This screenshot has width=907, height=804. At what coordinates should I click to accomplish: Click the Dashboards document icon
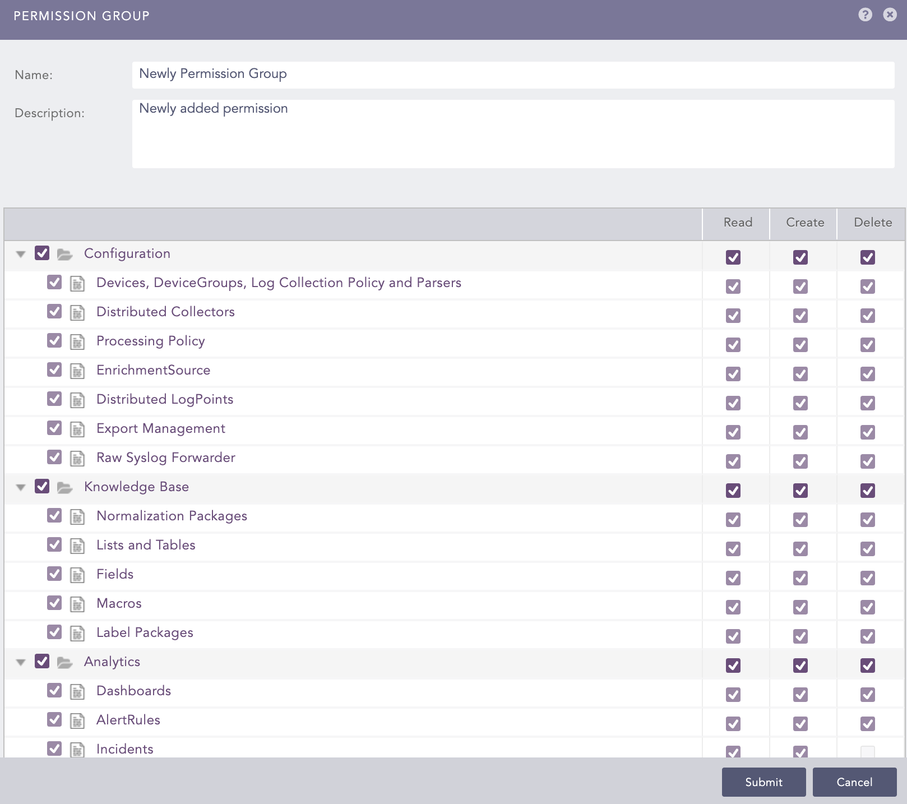pos(77,692)
